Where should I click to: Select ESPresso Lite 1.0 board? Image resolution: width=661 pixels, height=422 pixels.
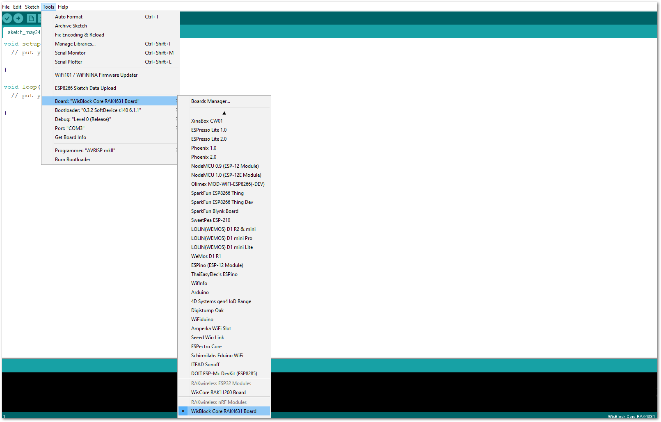tap(224, 130)
